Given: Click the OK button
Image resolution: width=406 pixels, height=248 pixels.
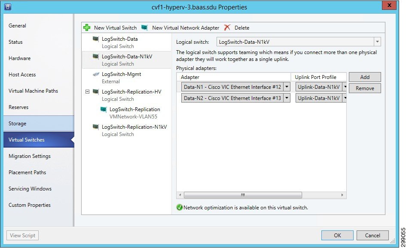Looking at the screenshot, I should pyautogui.click(x=337, y=235).
